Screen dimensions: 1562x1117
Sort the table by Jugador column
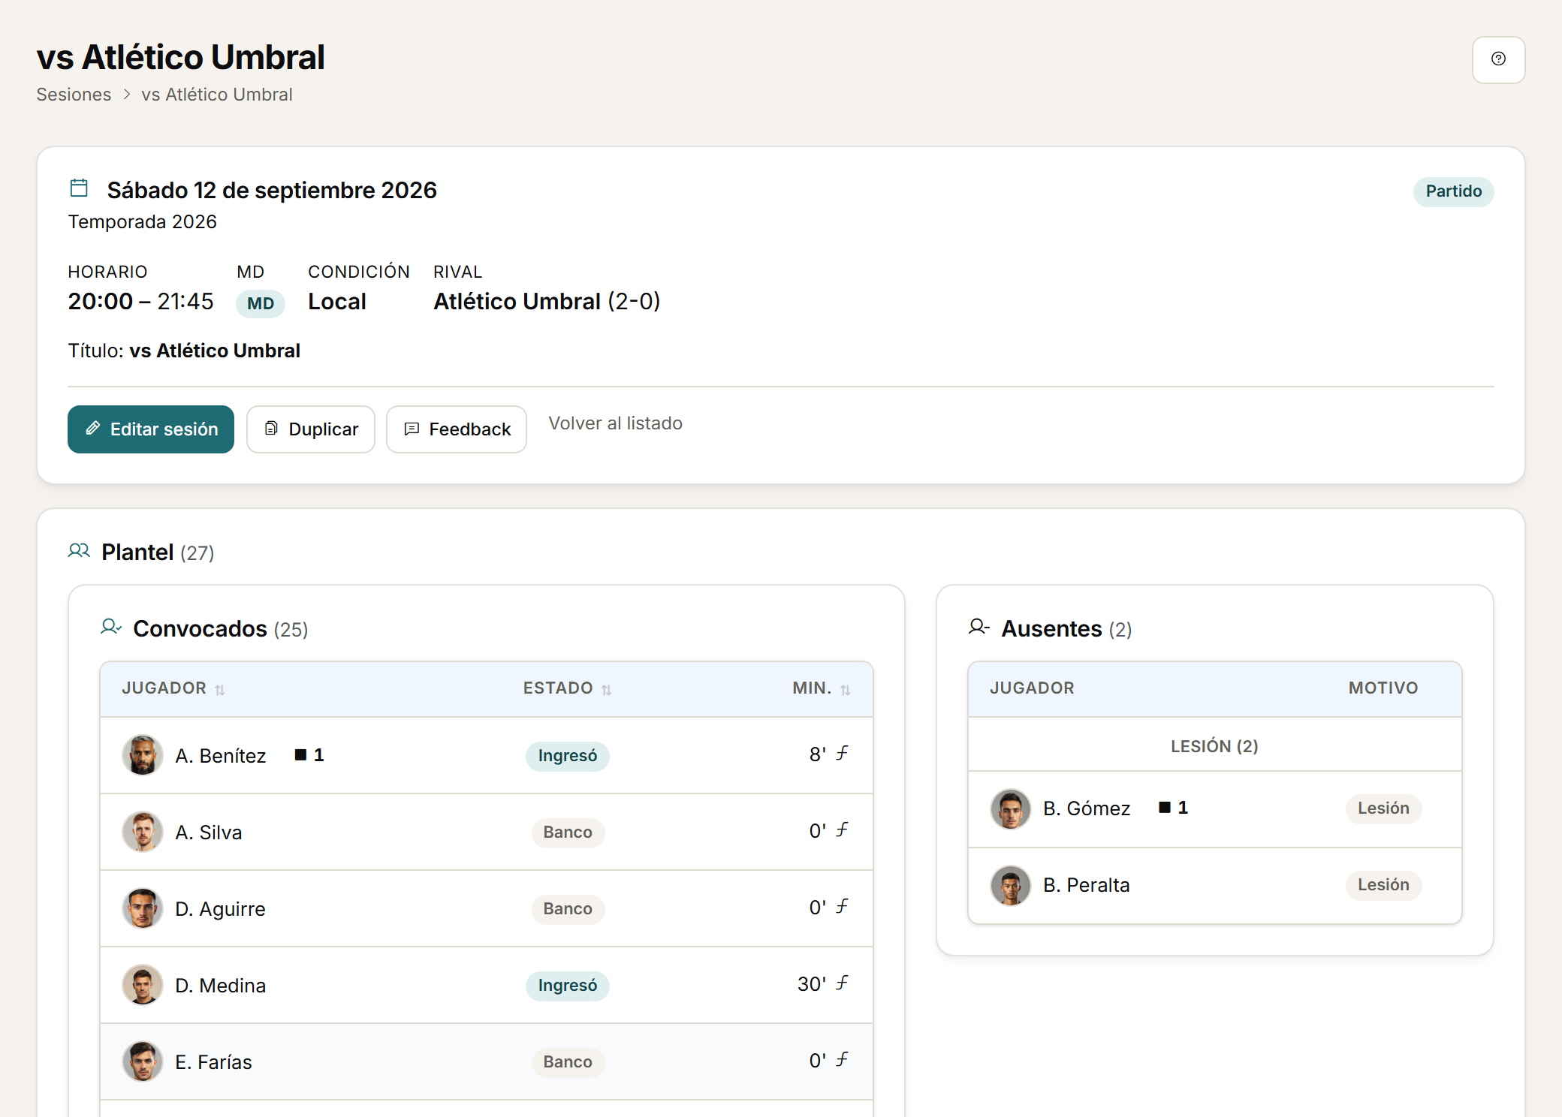(x=173, y=688)
